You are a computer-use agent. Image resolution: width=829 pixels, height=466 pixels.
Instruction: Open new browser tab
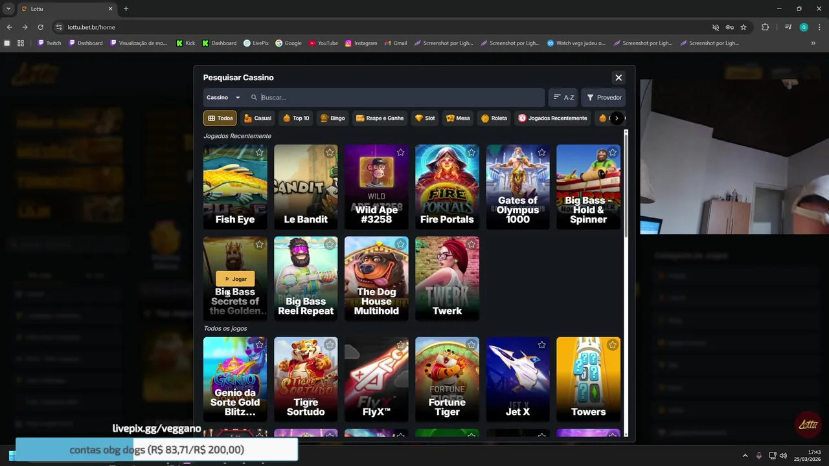click(x=126, y=8)
